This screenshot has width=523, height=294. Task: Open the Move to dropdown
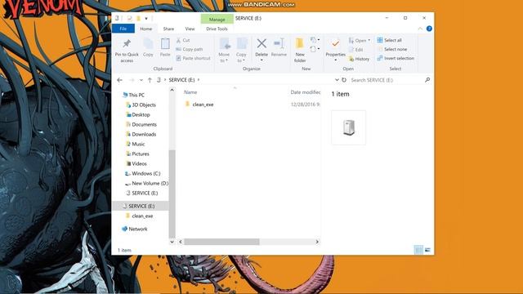pos(224,51)
